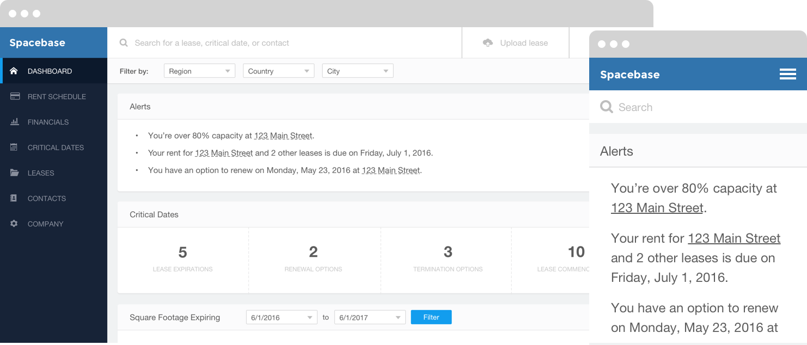Click the Critical Dates panel heading
This screenshot has width=807, height=345.
coord(154,214)
